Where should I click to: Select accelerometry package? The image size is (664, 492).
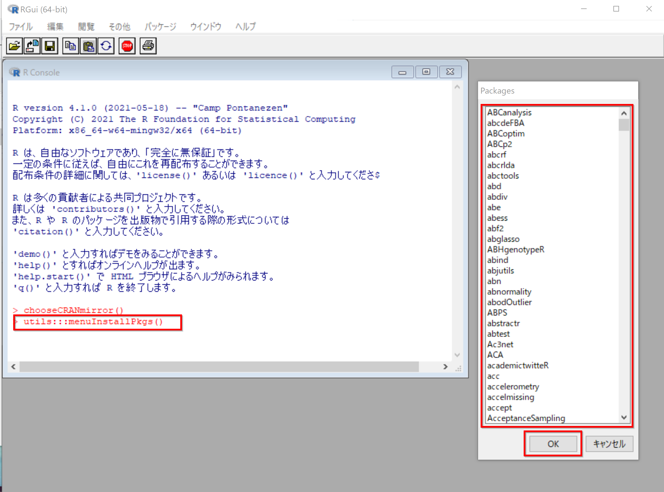[x=552, y=387]
